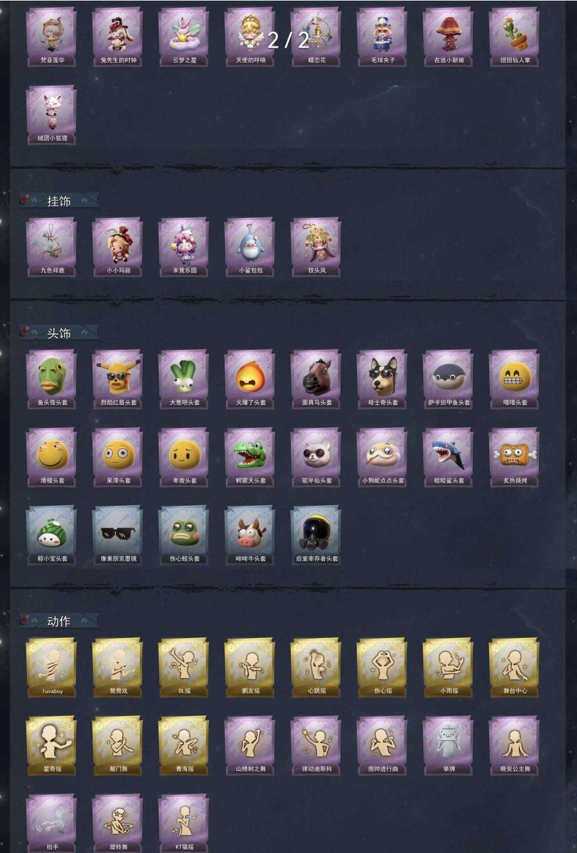Screen dimensions: 577x853
Task: Select the 毛球夹子 raccoon item thumbnail
Action: (x=383, y=37)
